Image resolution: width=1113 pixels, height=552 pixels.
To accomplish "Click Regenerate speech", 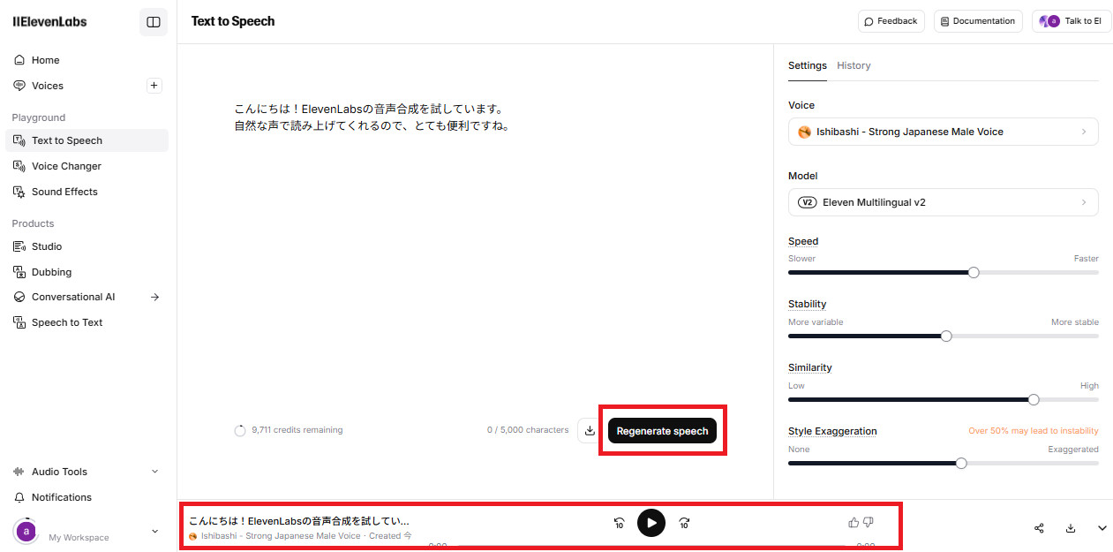I will pos(662,431).
